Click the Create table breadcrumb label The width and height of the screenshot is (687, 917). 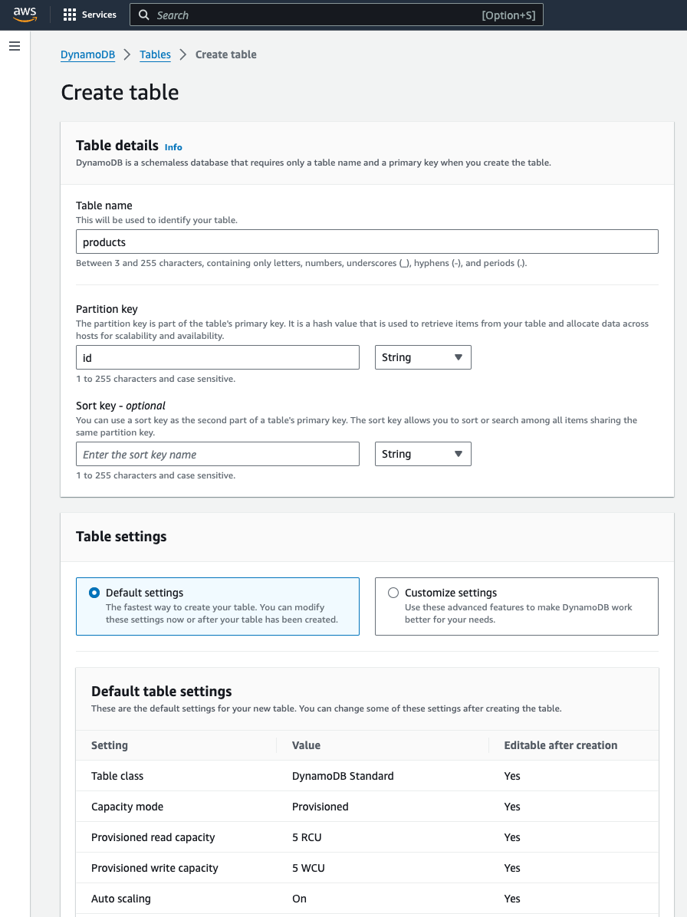point(225,54)
